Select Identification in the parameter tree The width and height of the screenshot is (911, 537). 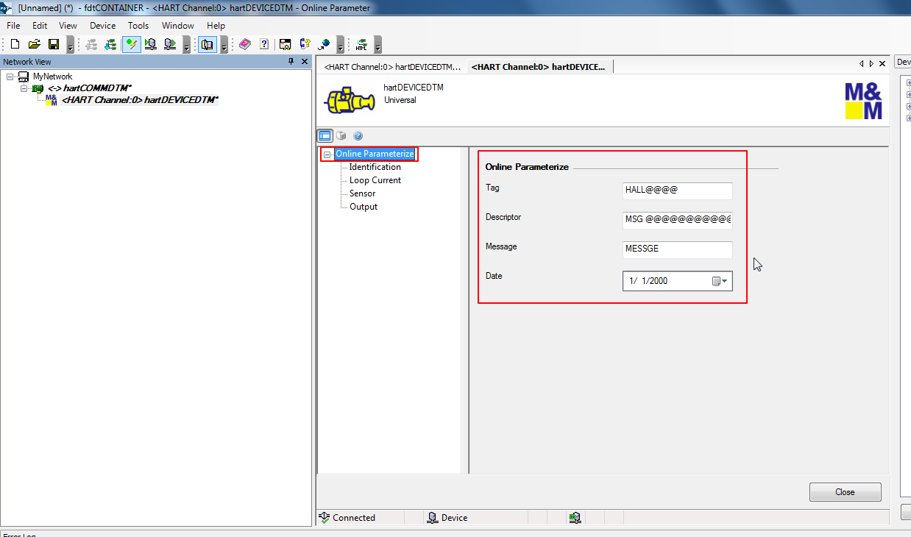click(x=375, y=167)
